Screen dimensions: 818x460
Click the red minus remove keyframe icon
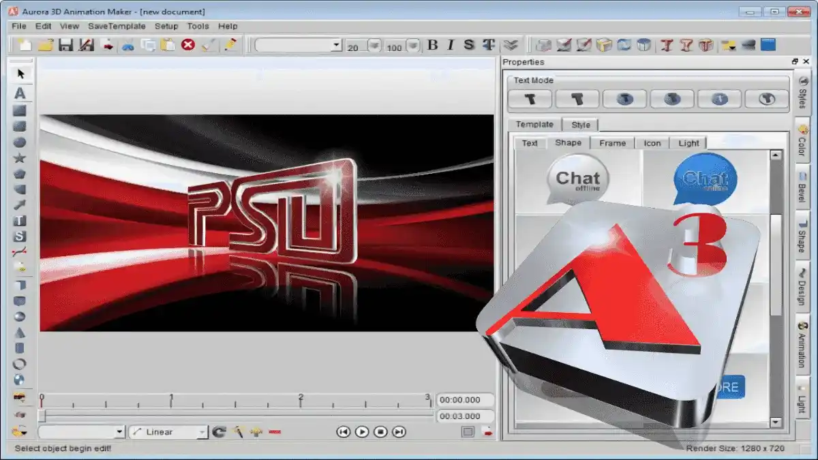275,432
